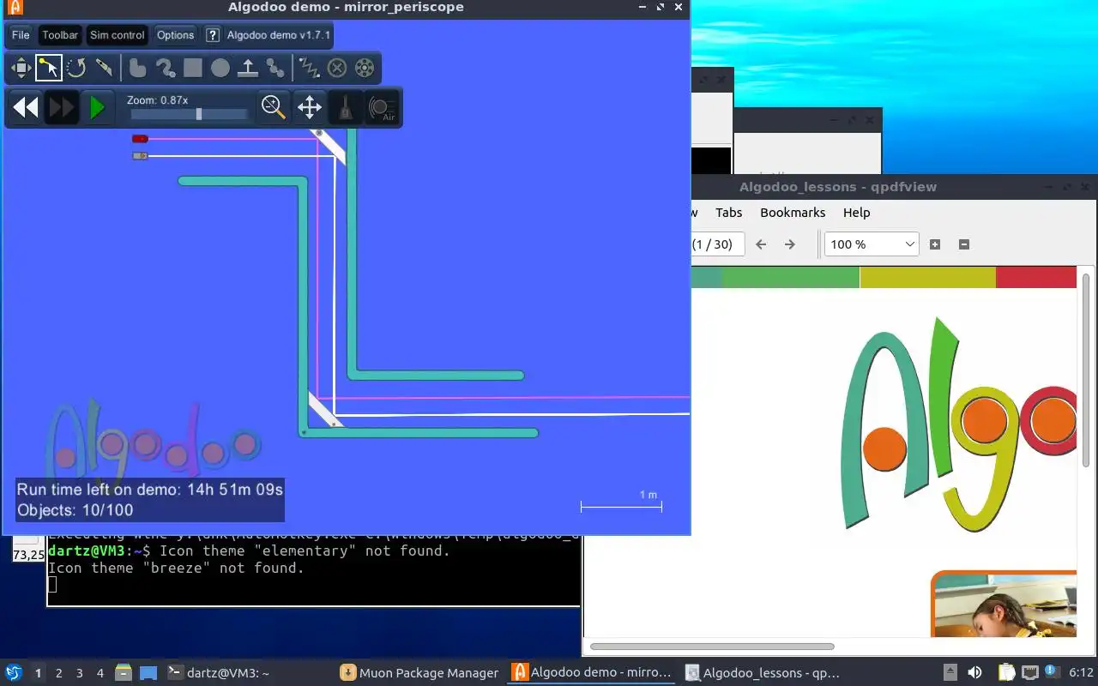Zoom in with plus button in qpdfview
The image size is (1098, 686).
pos(935,244)
